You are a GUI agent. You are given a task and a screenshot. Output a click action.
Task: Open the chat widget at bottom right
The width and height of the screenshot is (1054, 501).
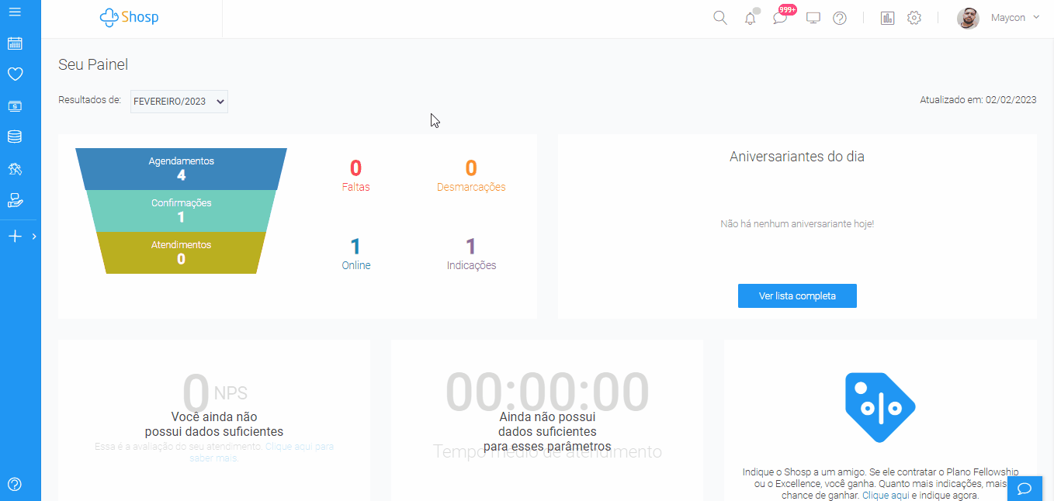(x=1025, y=489)
